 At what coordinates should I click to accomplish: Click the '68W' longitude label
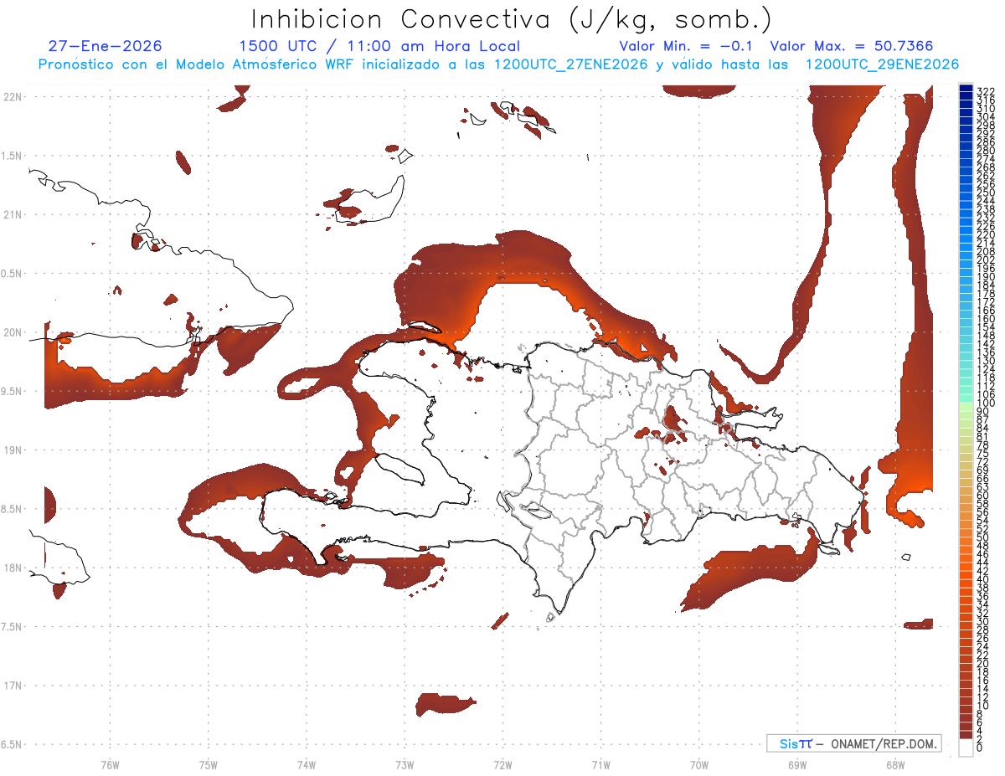click(894, 763)
